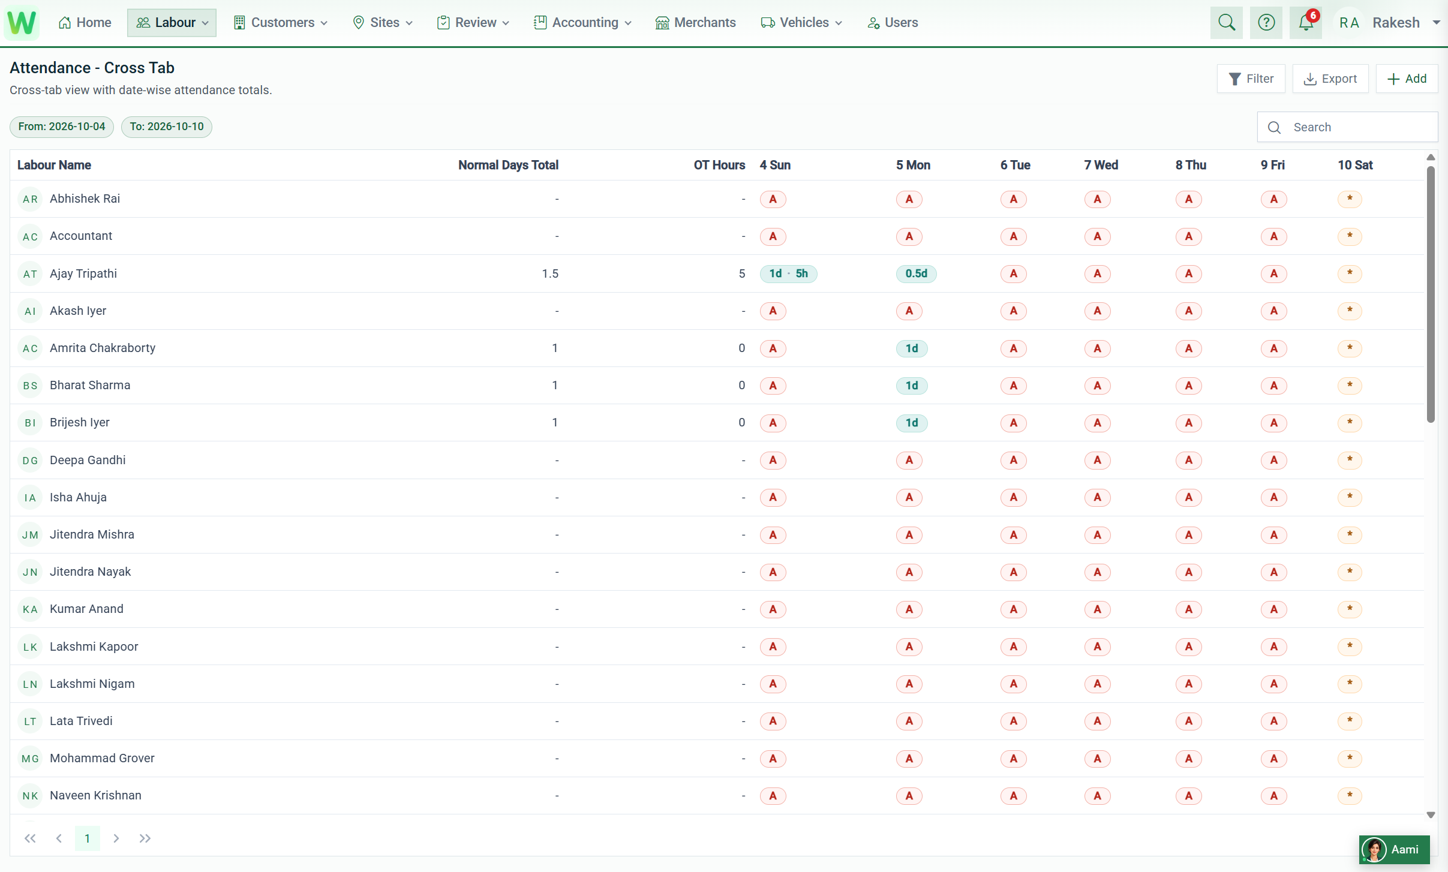Open the Merchants menu item
This screenshot has width=1448, height=872.
click(696, 23)
